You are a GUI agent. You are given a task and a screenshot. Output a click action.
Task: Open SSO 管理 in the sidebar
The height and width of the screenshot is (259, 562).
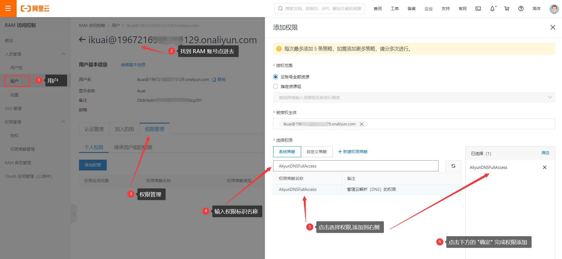tap(13, 108)
